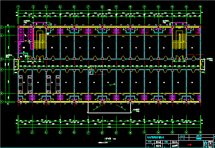Click the white entrance canopy outline below the plan

click(x=109, y=107)
